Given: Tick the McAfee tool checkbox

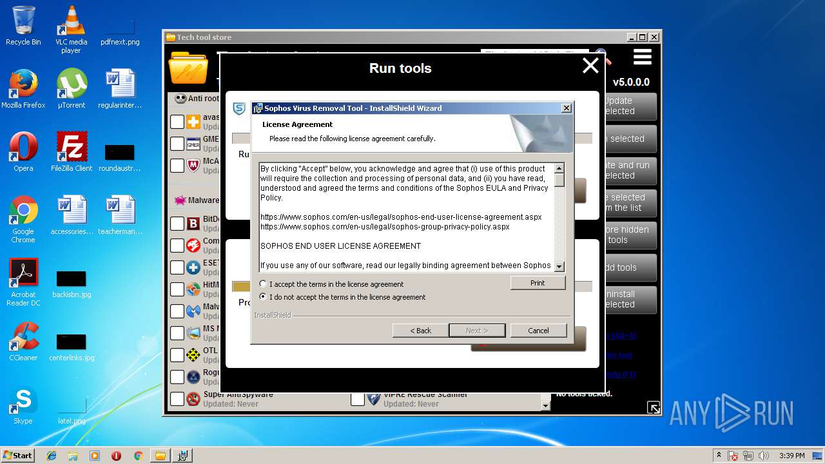Looking at the screenshot, I should click(x=177, y=166).
